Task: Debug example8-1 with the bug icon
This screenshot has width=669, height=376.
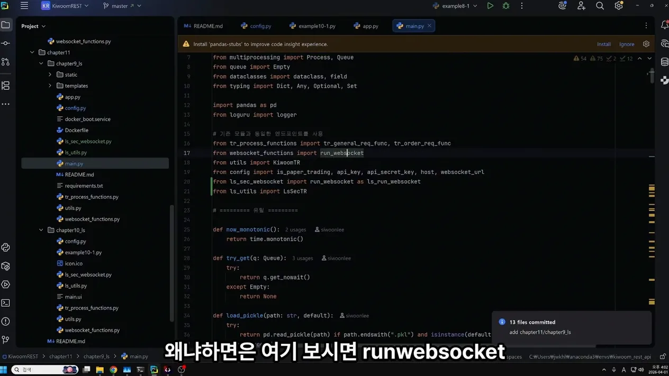Action: pyautogui.click(x=506, y=6)
